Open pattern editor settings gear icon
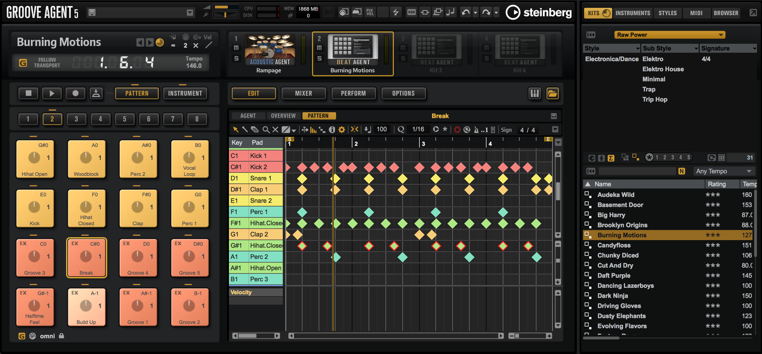Viewport: 762px width, 354px height. click(341, 129)
